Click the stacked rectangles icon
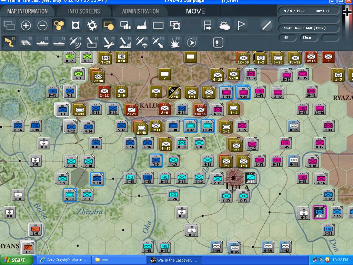 (9, 25)
